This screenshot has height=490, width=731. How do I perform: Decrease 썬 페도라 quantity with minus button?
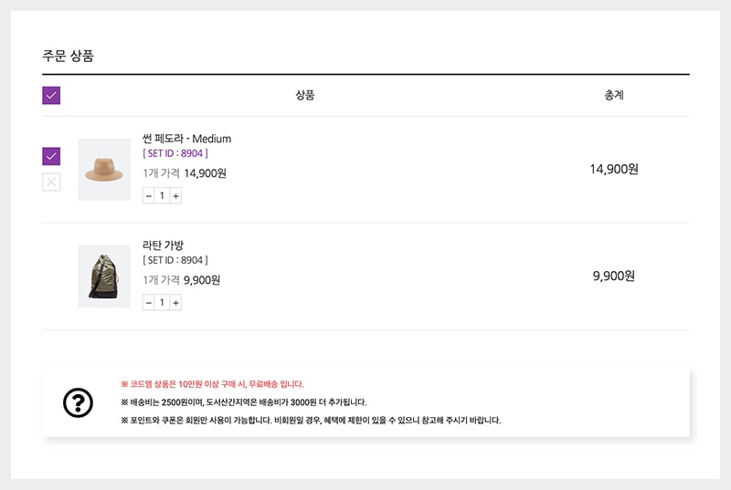tap(148, 195)
